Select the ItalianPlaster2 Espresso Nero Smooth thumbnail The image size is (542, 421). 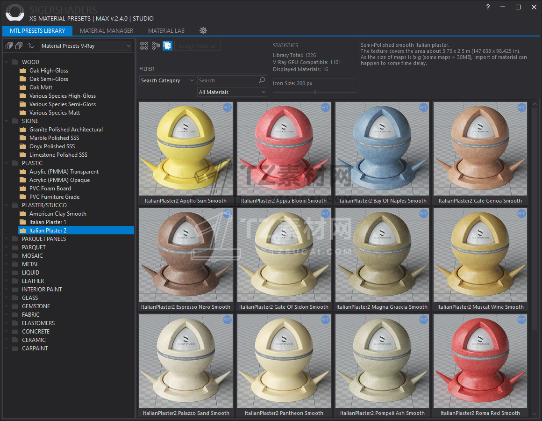coord(186,255)
